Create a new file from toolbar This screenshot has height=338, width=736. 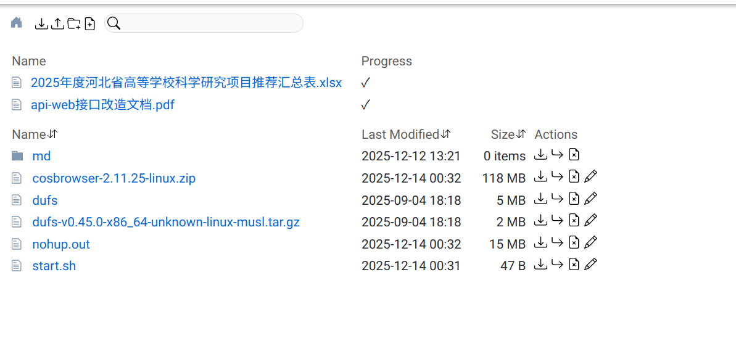90,23
